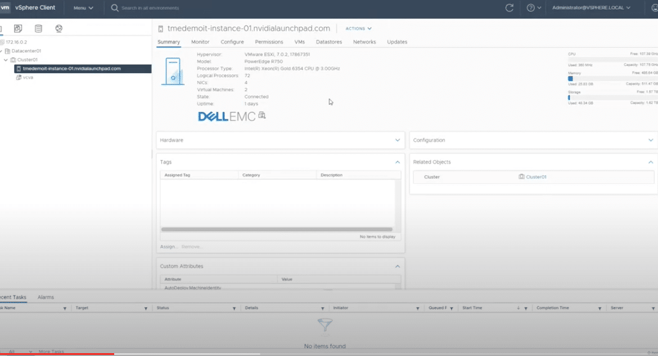658x356 pixels.
Task: Collapse the Custom Attributes panel
Action: 398,266
